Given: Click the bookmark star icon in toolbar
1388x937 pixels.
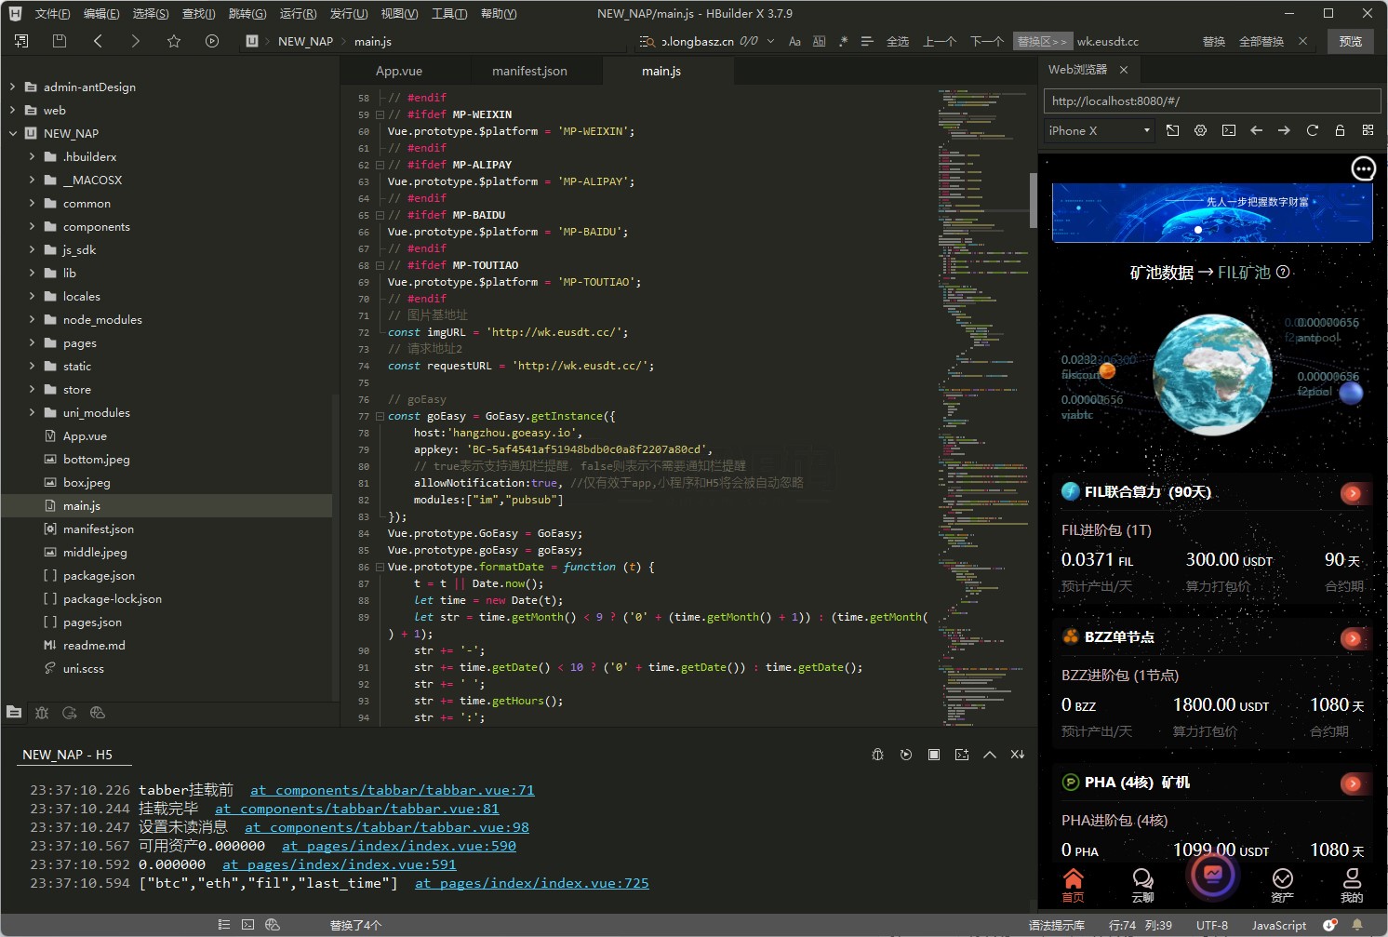Looking at the screenshot, I should coord(174,41).
